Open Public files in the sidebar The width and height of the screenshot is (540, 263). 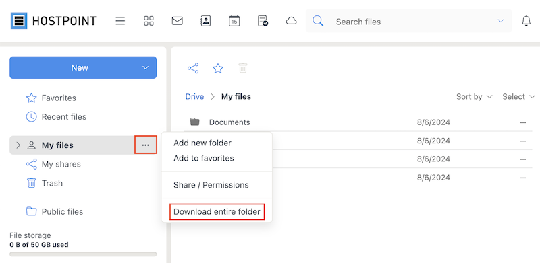pos(55,211)
